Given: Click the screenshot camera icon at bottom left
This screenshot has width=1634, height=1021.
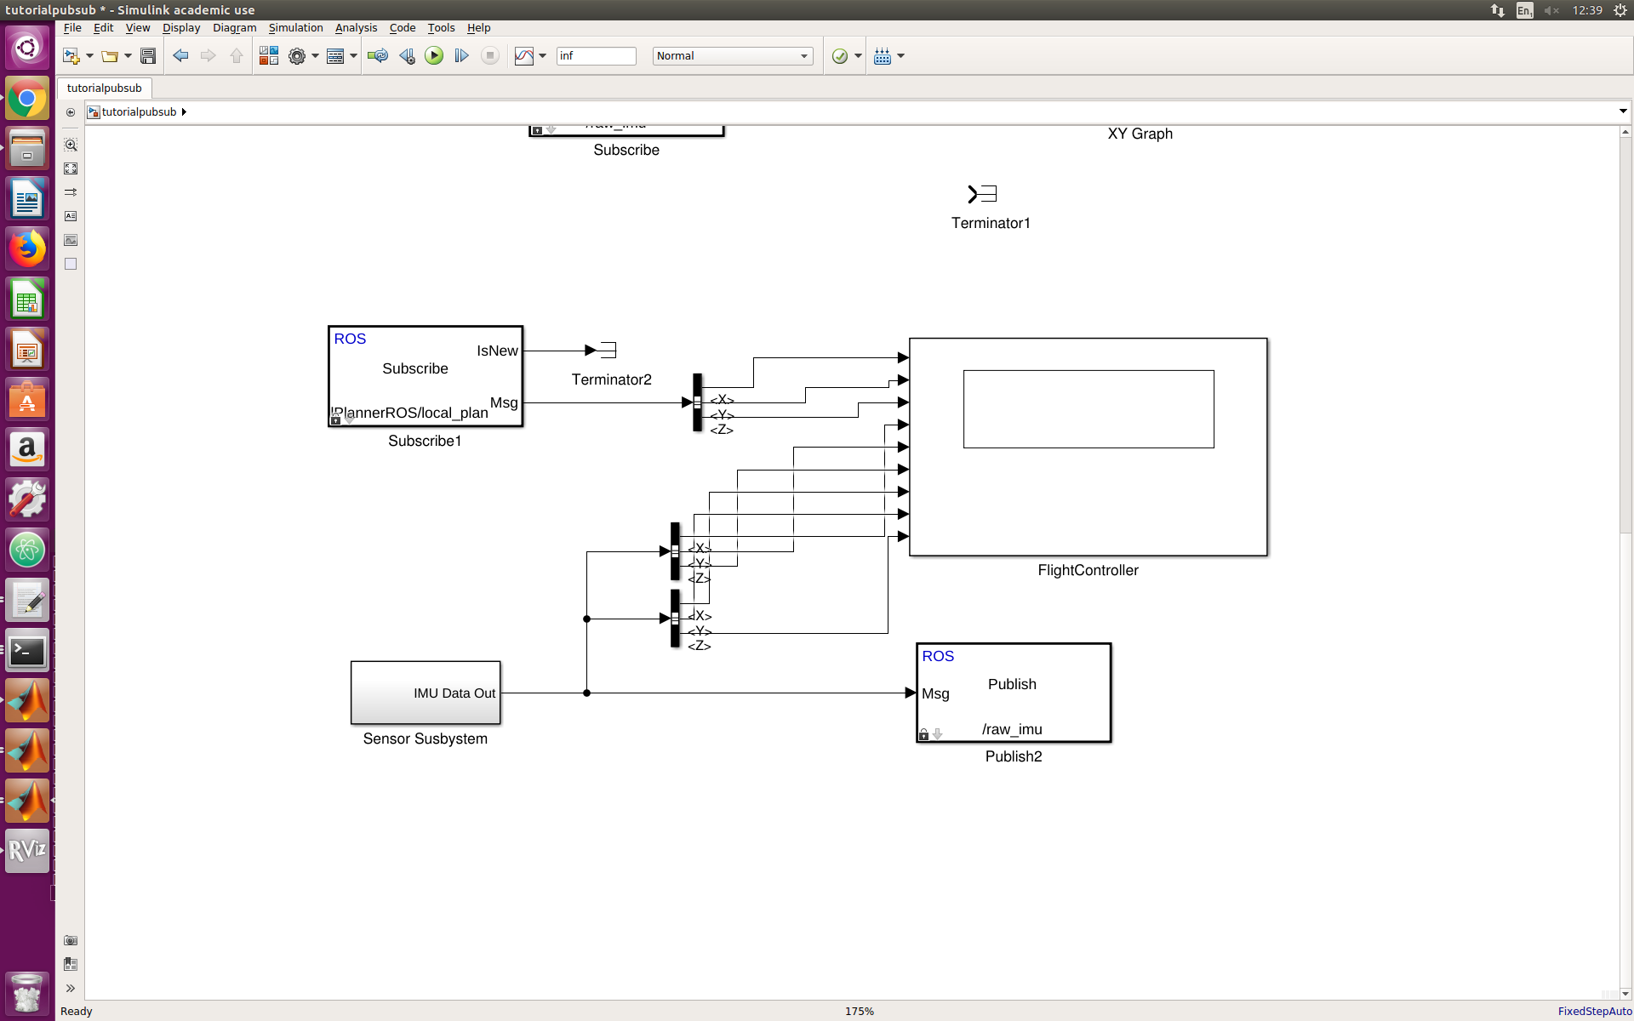Looking at the screenshot, I should (x=71, y=940).
